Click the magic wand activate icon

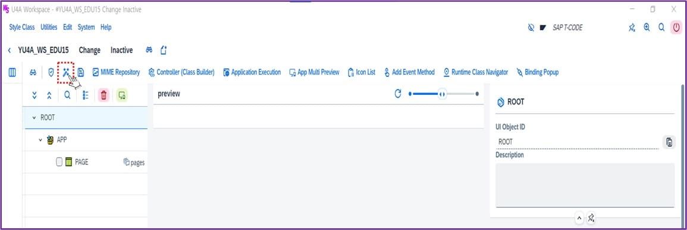coord(65,72)
